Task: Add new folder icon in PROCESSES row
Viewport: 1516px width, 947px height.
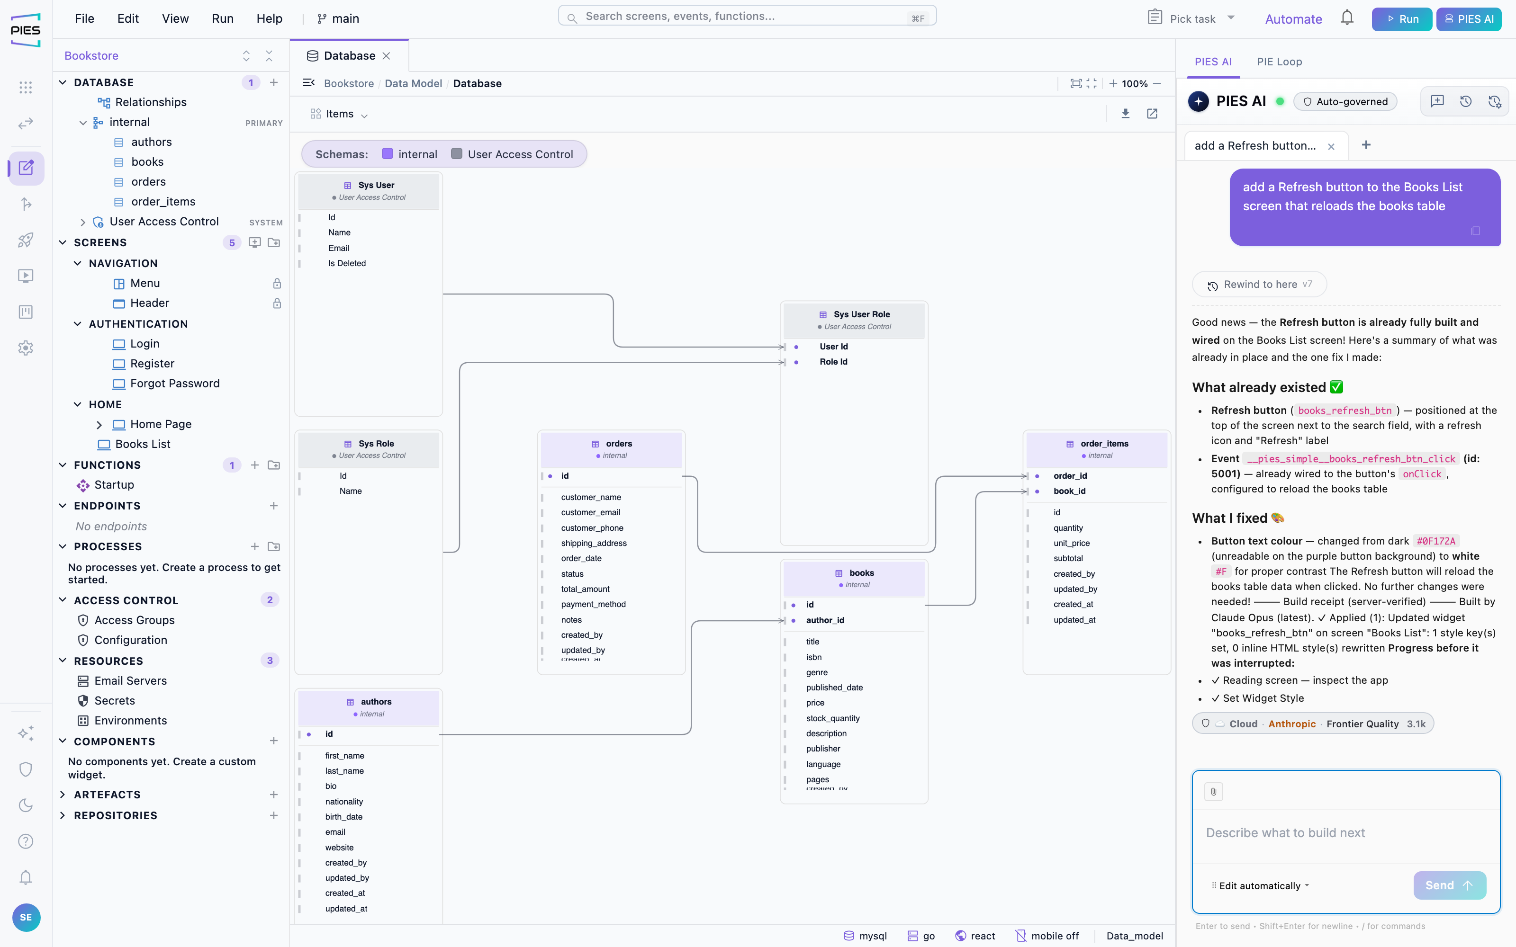Action: pos(274,546)
